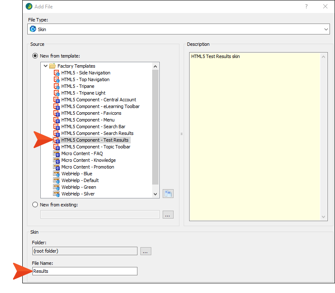Screen dimensions: 335x293
Task: Select HTML5 Component - Menu template
Action: point(88,120)
